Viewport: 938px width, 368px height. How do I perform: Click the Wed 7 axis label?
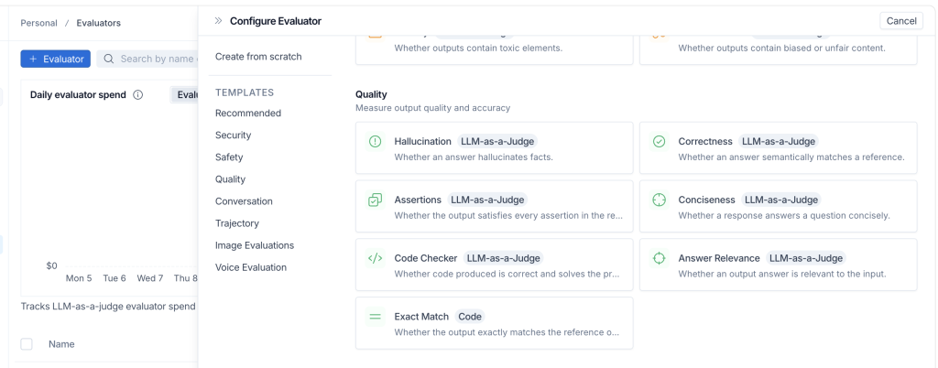[x=150, y=278]
